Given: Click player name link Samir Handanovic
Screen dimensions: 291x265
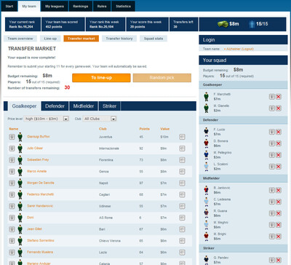Looking at the screenshot, I should click(x=40, y=206).
